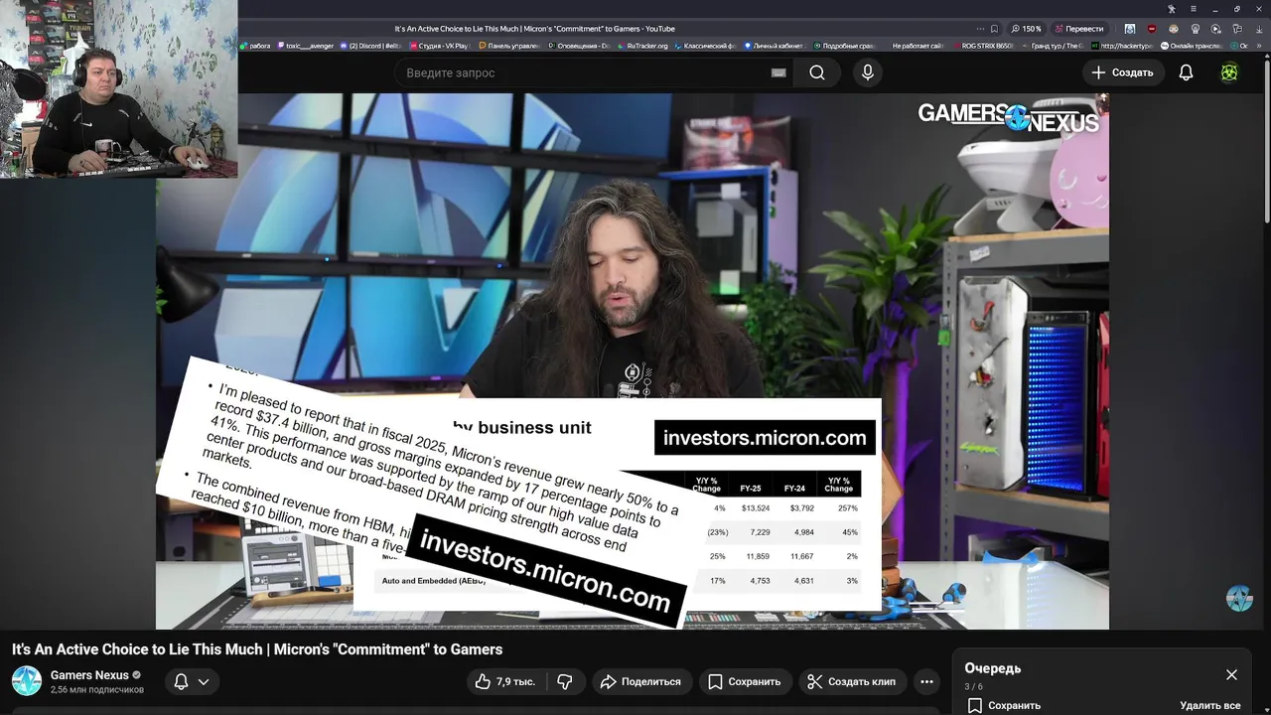Click the cartoon face extension icon
1271x715 pixels.
point(1174,29)
